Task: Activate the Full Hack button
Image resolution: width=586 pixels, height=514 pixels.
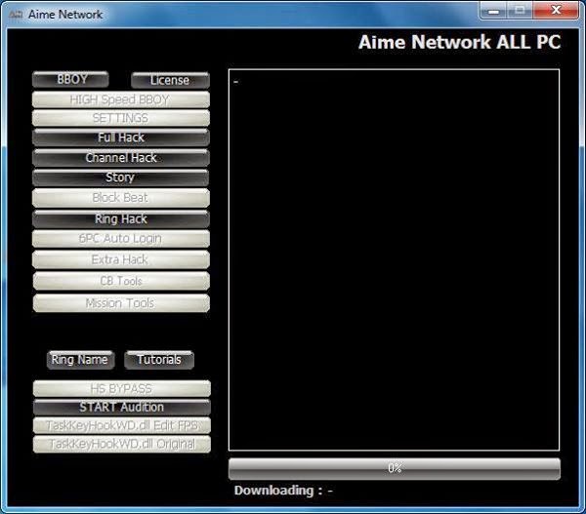Action: pos(121,138)
